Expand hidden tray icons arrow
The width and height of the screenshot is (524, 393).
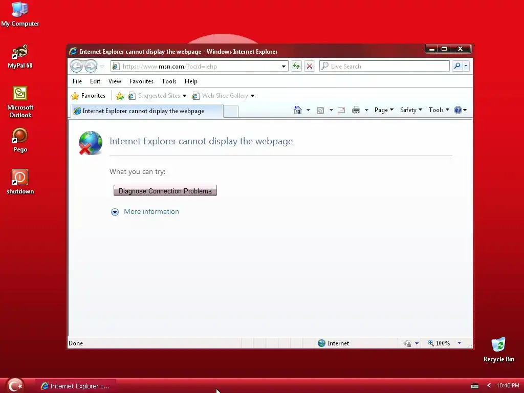(x=489, y=386)
